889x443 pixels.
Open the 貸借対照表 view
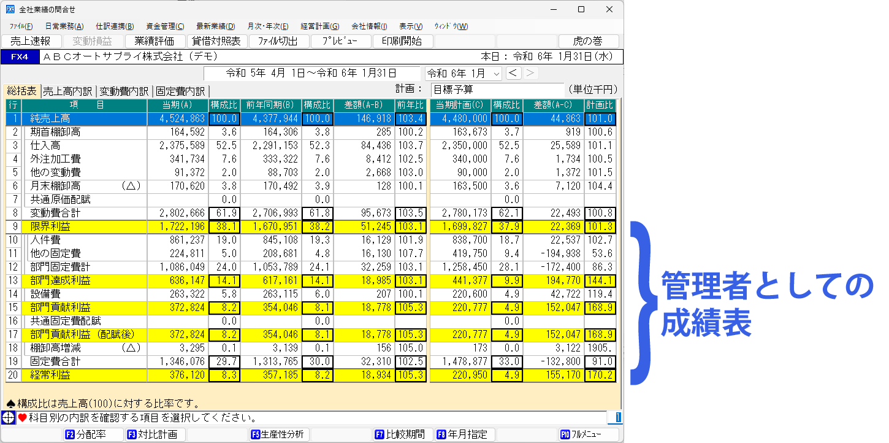(218, 40)
